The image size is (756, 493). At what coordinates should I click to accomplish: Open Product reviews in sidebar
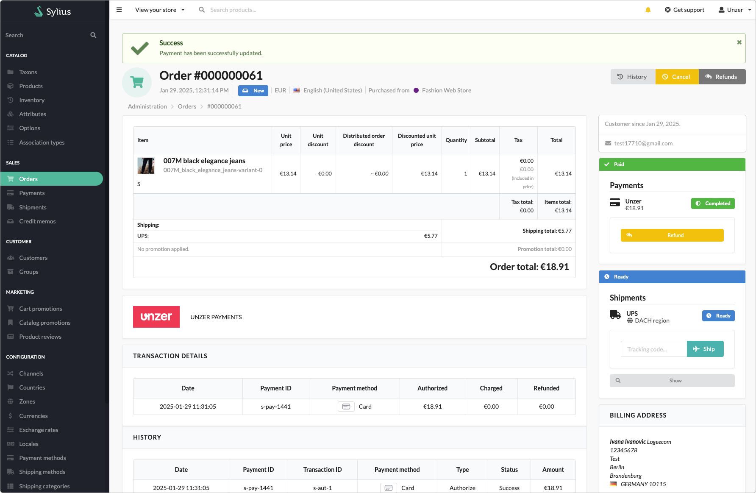(x=40, y=337)
